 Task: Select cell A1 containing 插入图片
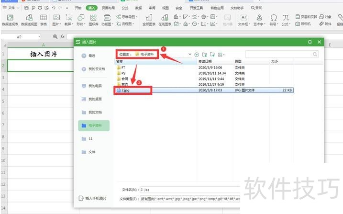[44, 54]
